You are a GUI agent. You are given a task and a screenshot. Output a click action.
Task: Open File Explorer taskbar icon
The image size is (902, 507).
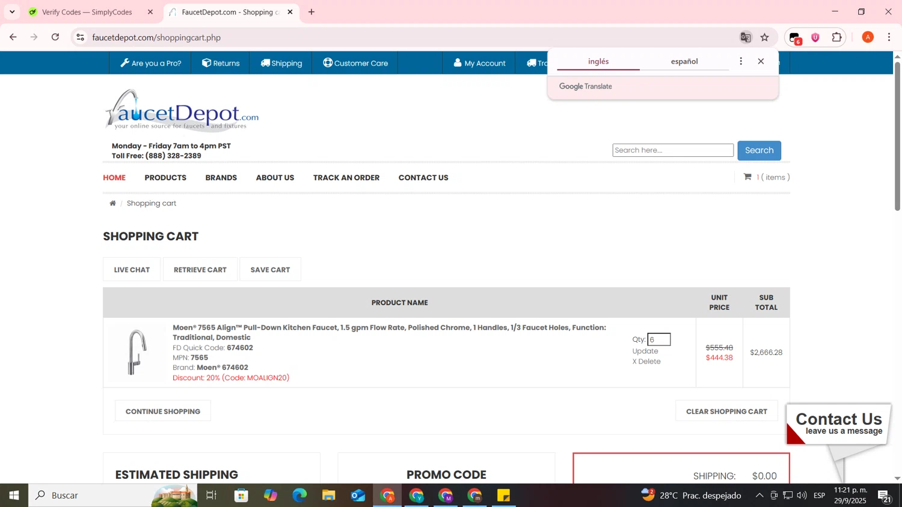click(328, 496)
